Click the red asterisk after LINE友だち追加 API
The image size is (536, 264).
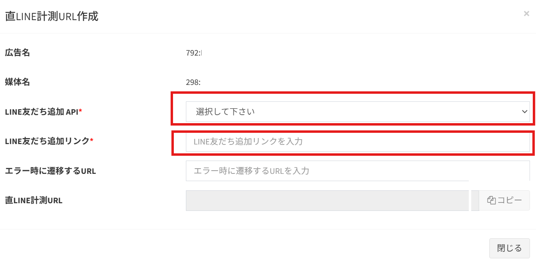pos(80,111)
